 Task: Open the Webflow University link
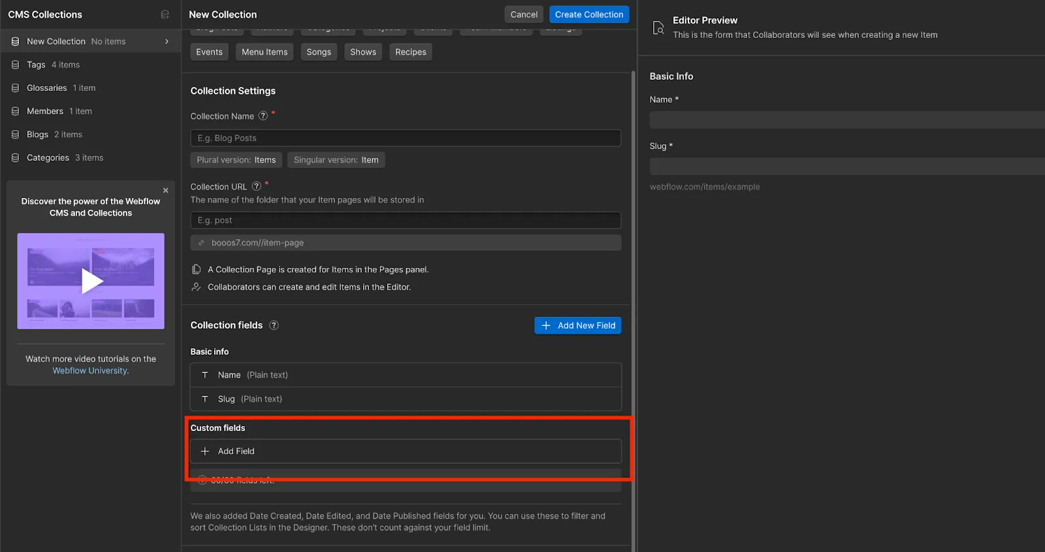point(90,370)
